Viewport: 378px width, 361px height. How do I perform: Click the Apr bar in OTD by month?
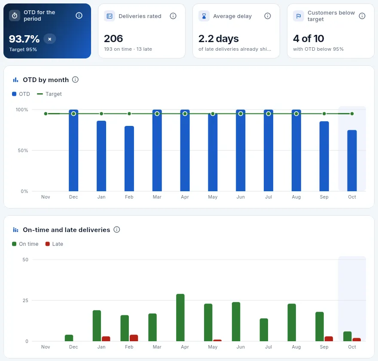[x=185, y=150]
